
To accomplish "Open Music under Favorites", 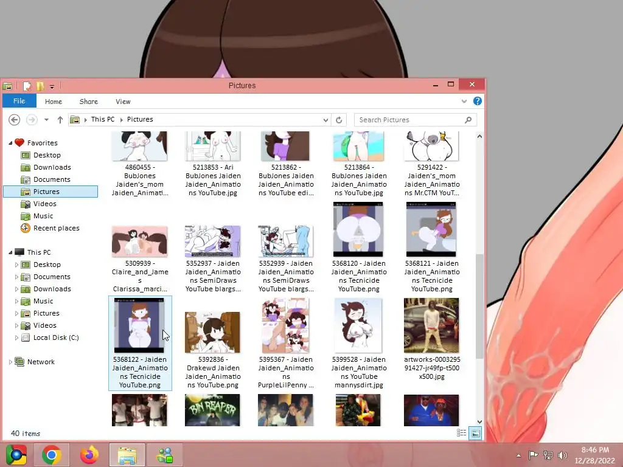I will pos(43,216).
